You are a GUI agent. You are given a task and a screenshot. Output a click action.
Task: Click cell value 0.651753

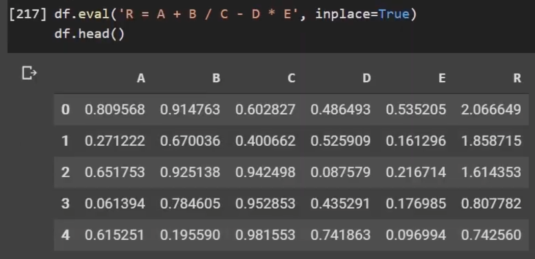click(x=115, y=172)
